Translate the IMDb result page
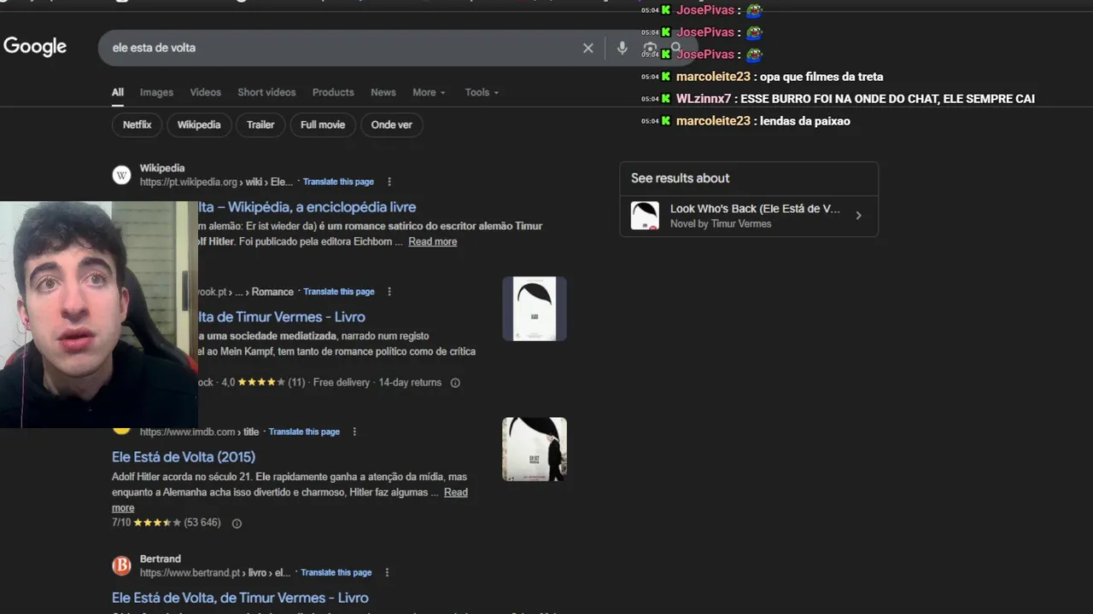This screenshot has height=614, width=1093. click(304, 432)
